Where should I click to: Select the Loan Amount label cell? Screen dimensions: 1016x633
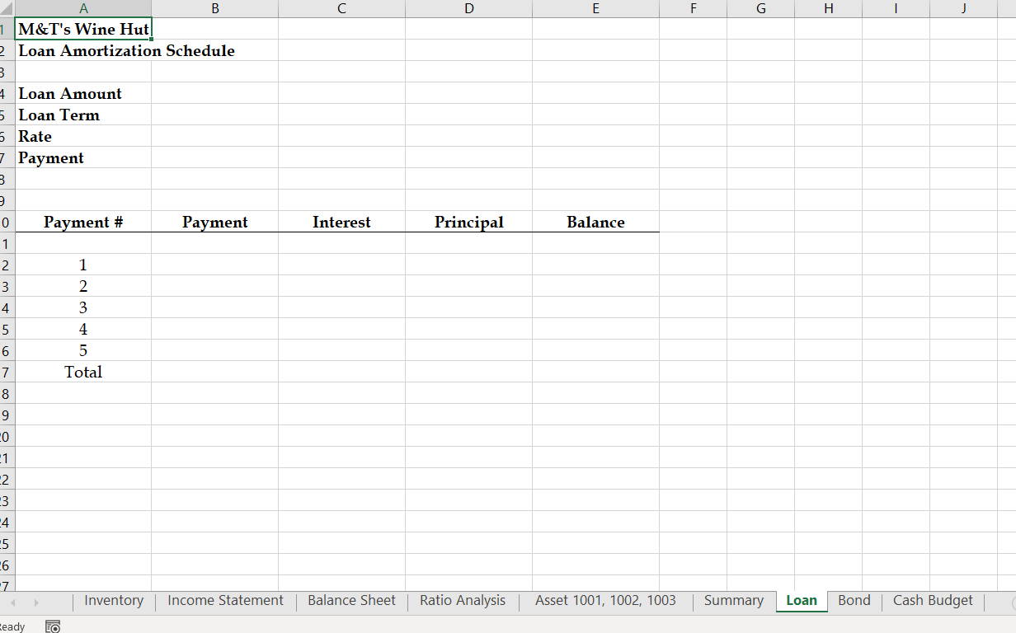click(83, 93)
